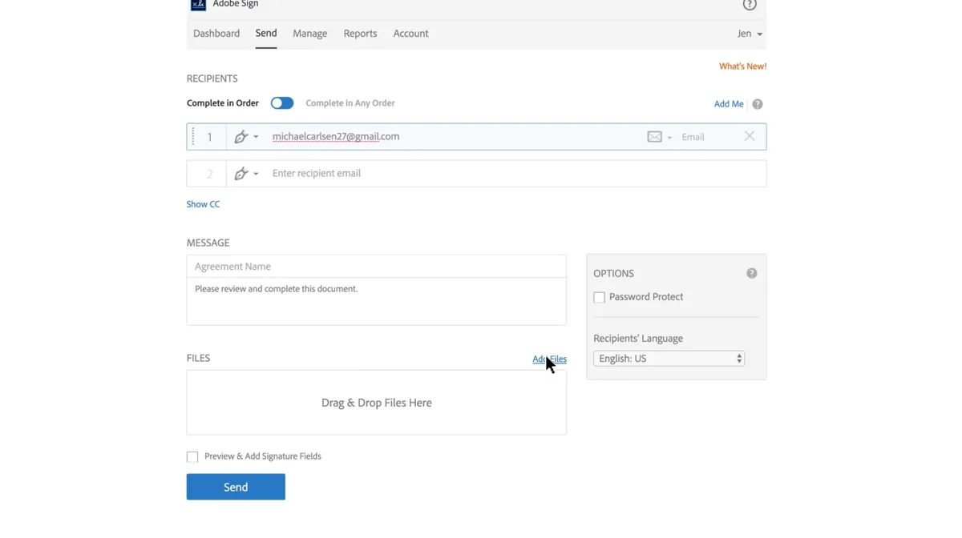Click the number 1 recipient order box
The image size is (962, 538).
tap(210, 137)
